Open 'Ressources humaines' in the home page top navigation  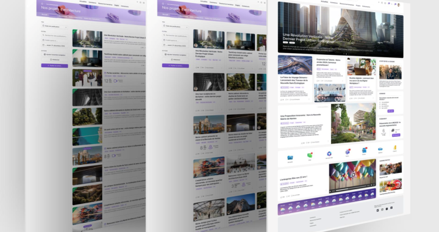[x=347, y=4]
